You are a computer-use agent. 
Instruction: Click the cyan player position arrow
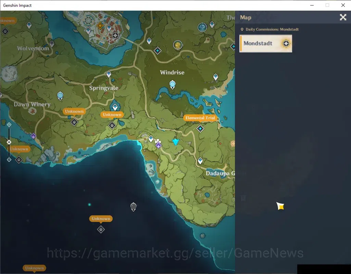point(175,142)
